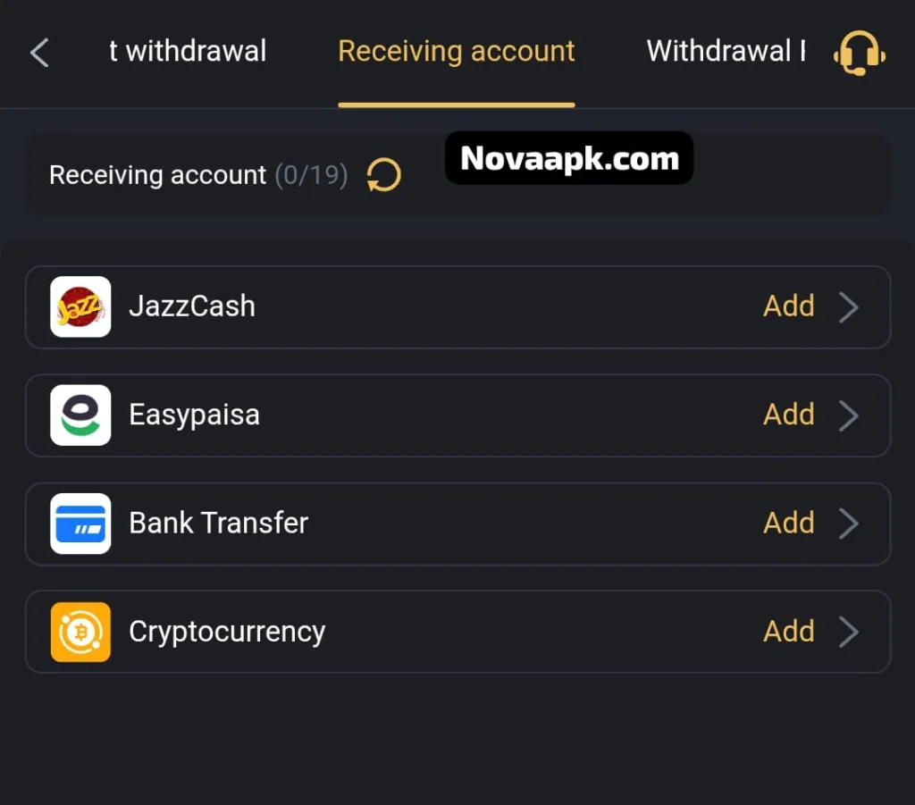Tap the Bank Transfer card icon
915x805 pixels.
click(x=80, y=524)
